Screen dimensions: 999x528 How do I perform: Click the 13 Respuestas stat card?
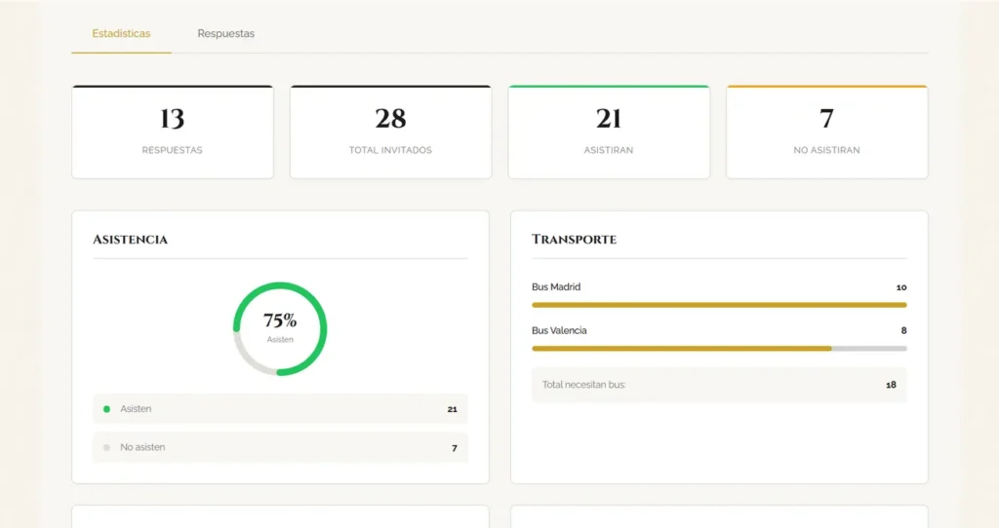[x=172, y=132]
